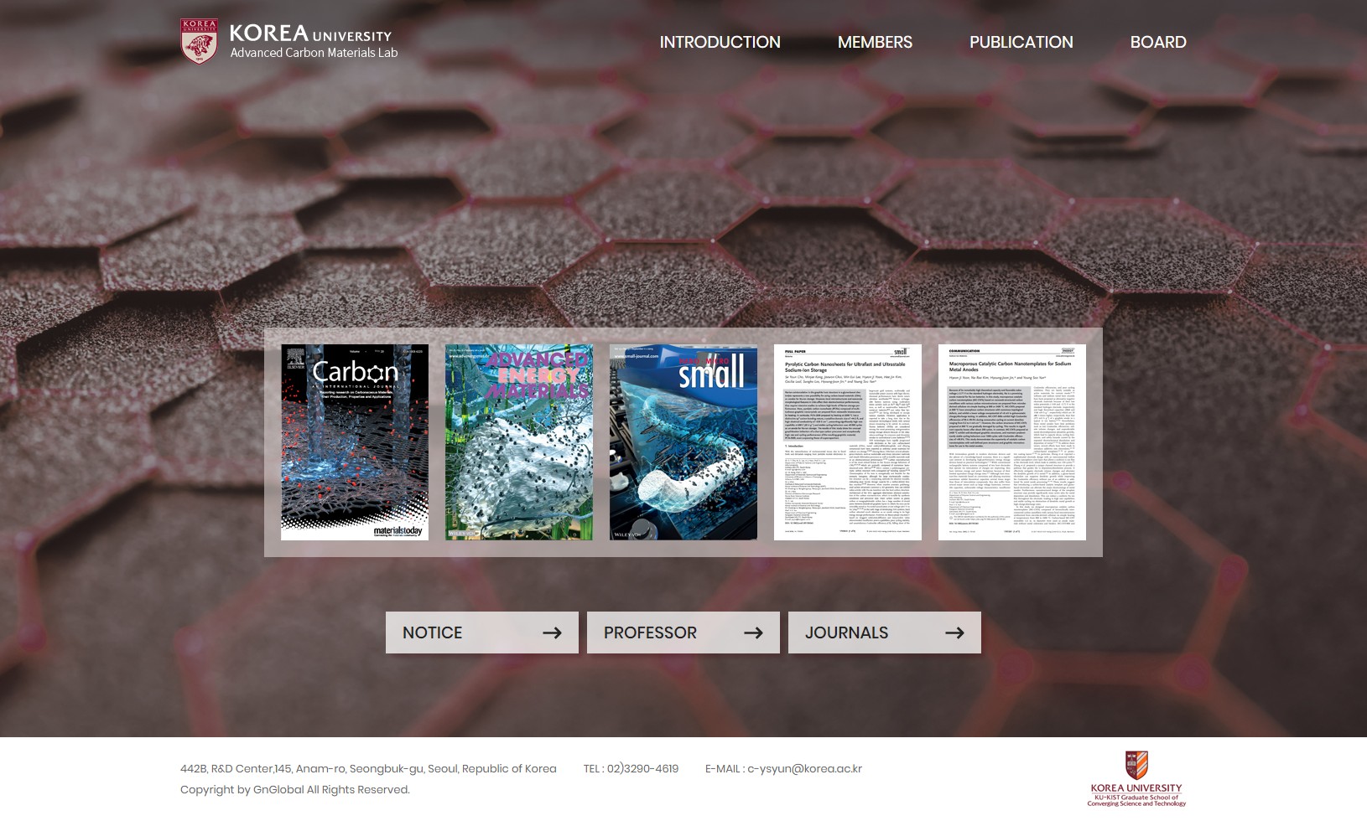Click the footer address text with Anam-ro

tap(368, 768)
